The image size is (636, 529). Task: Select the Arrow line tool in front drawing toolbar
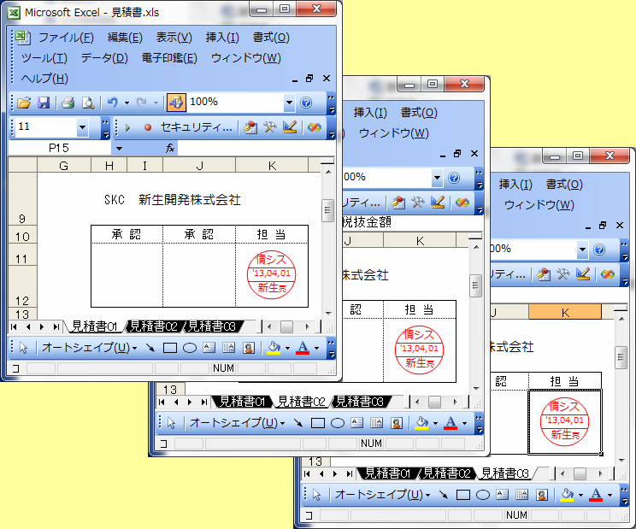pos(150,348)
